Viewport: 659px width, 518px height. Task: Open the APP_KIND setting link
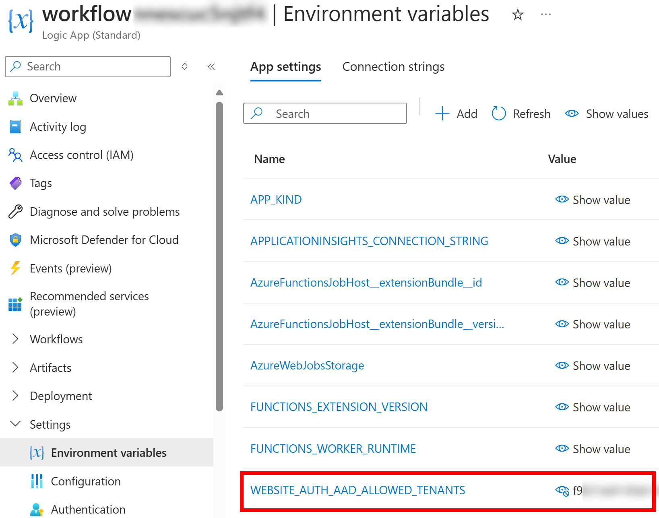coord(276,200)
